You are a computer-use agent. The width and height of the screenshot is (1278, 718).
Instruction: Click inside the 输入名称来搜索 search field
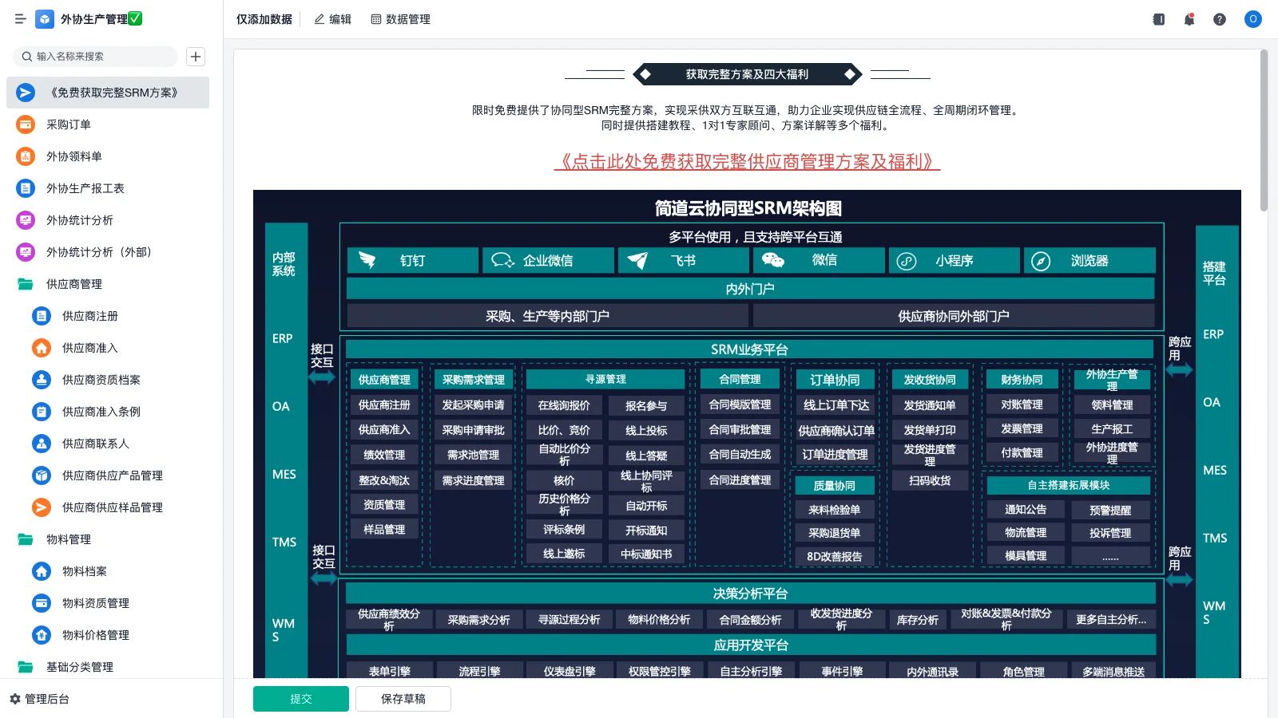[96, 57]
